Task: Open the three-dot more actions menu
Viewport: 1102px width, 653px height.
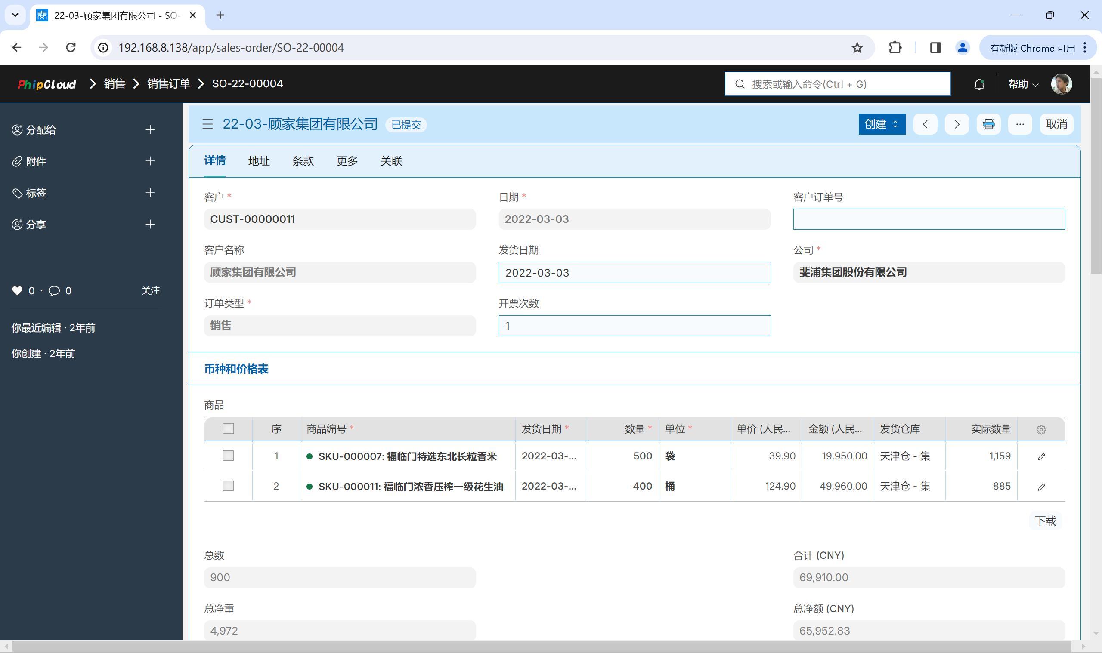Action: pos(1020,124)
